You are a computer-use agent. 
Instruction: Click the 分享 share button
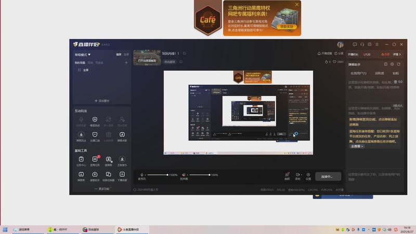(x=339, y=54)
